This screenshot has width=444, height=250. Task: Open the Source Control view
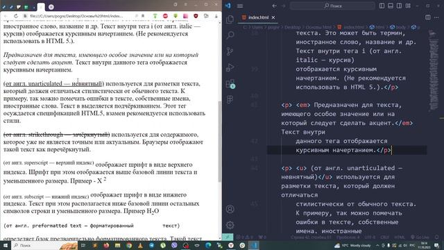[230, 51]
